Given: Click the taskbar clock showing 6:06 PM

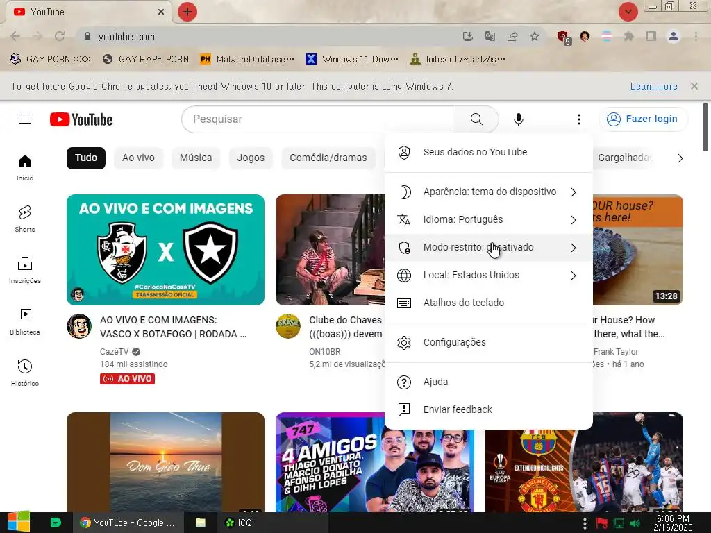Looking at the screenshot, I should coord(673,523).
